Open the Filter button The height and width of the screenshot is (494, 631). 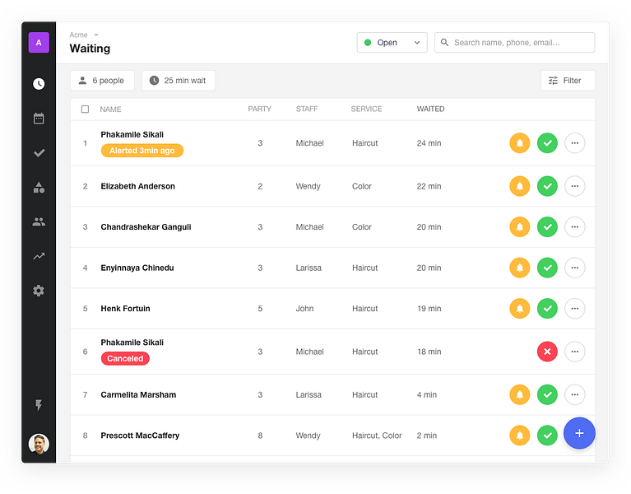pyautogui.click(x=568, y=81)
